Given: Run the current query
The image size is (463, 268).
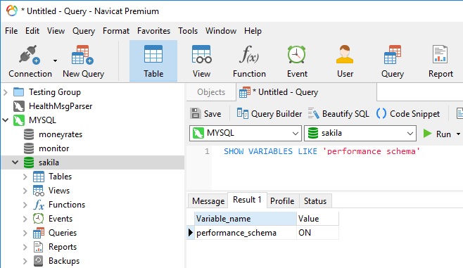Looking at the screenshot, I should (437, 134).
